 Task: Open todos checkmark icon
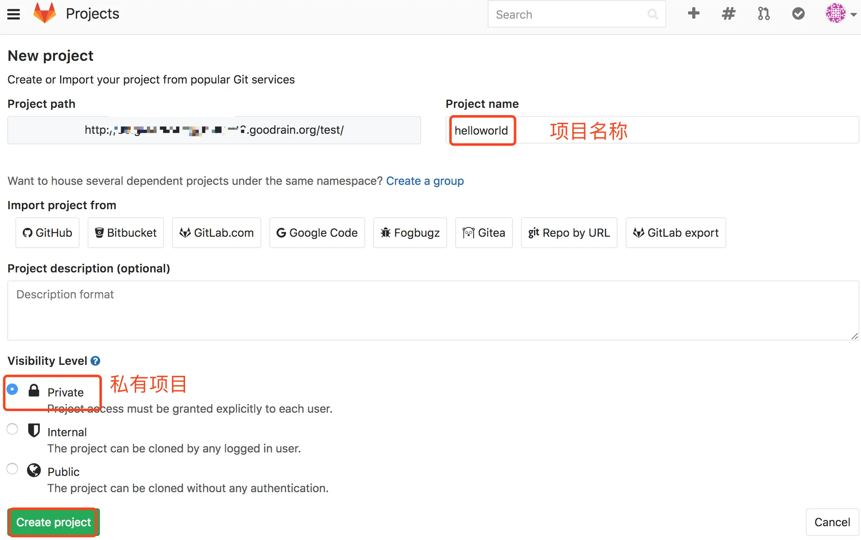pyautogui.click(x=798, y=14)
